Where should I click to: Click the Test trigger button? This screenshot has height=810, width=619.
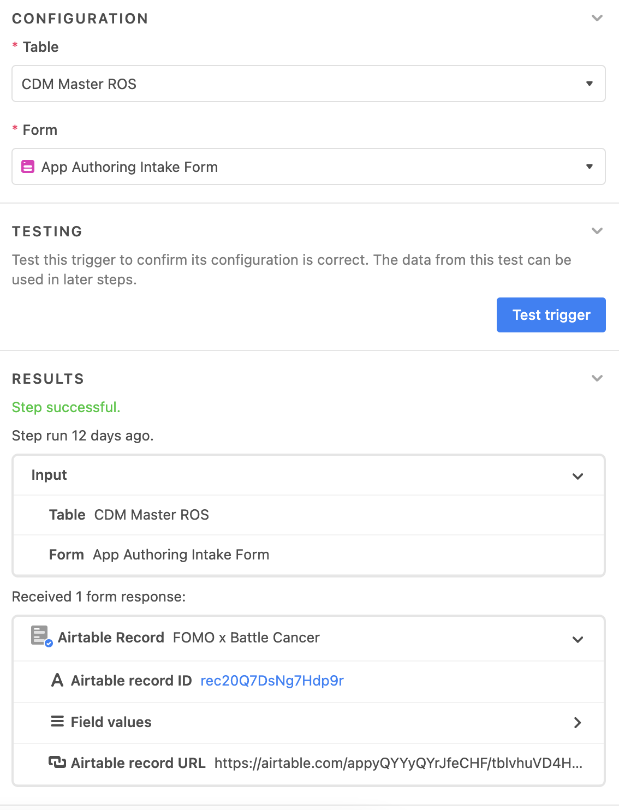[551, 315]
